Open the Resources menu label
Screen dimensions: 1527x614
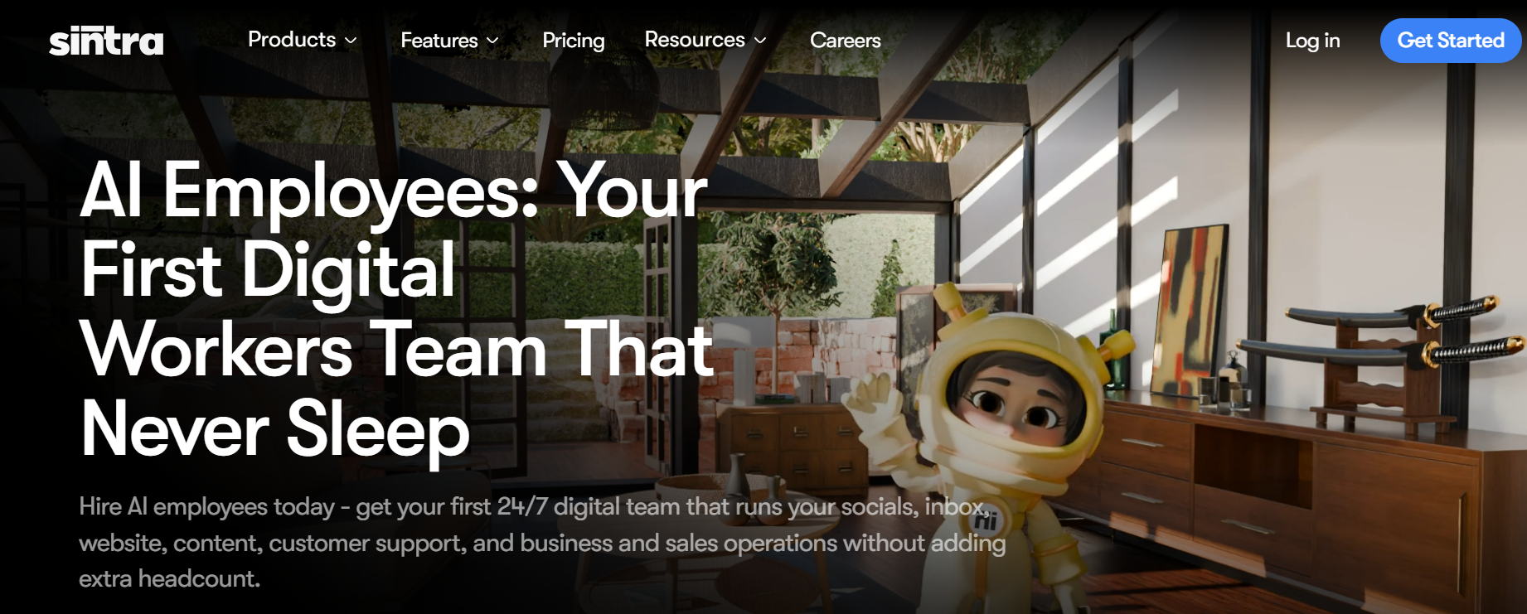(x=695, y=40)
